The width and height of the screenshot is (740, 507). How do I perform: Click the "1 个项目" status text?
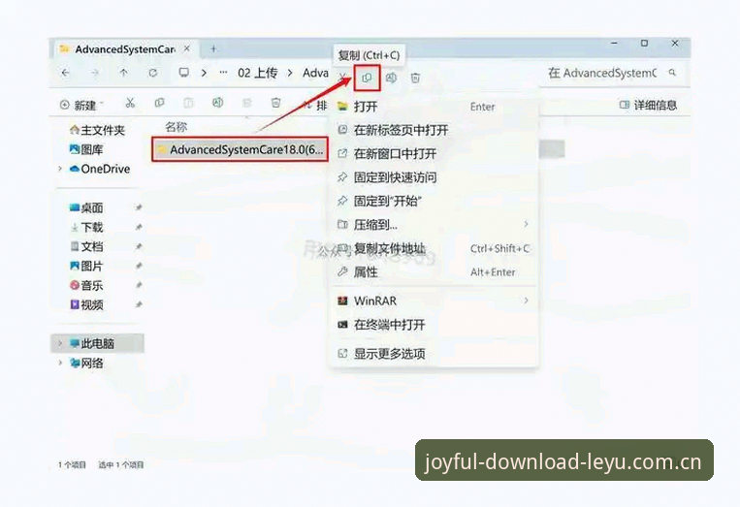[72, 465]
